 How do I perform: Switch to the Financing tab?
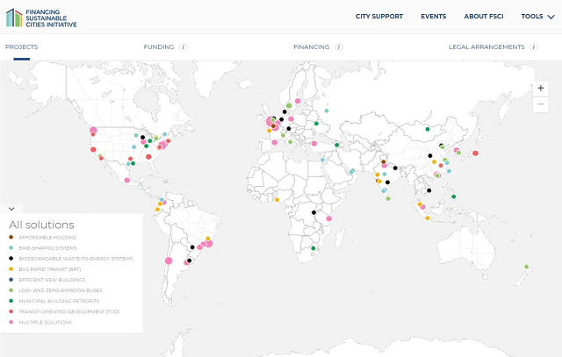311,46
